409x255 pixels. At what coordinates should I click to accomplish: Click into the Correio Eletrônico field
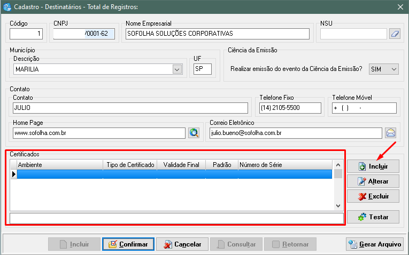[295, 133]
